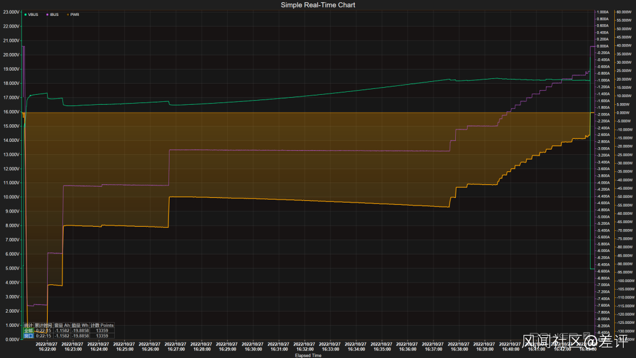
Task: Click the orange PWR legend color marker
Action: point(68,15)
